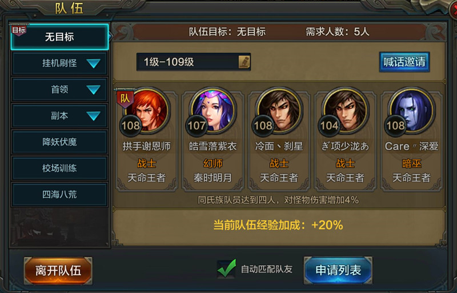Screen dimensions: 457x293
Task: Click the pencil edit icon beside level range
Action: point(244,62)
